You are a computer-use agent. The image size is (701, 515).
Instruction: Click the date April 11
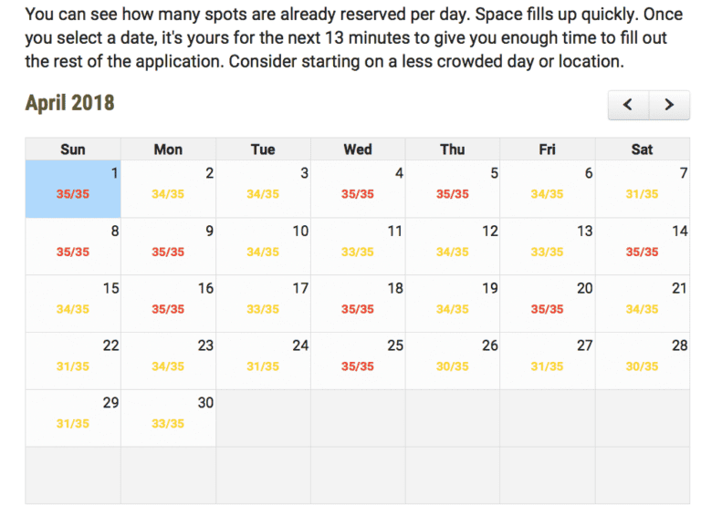click(x=358, y=246)
